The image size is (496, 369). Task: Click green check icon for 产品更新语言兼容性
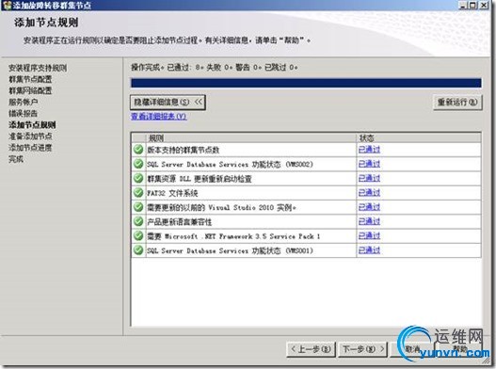click(138, 221)
